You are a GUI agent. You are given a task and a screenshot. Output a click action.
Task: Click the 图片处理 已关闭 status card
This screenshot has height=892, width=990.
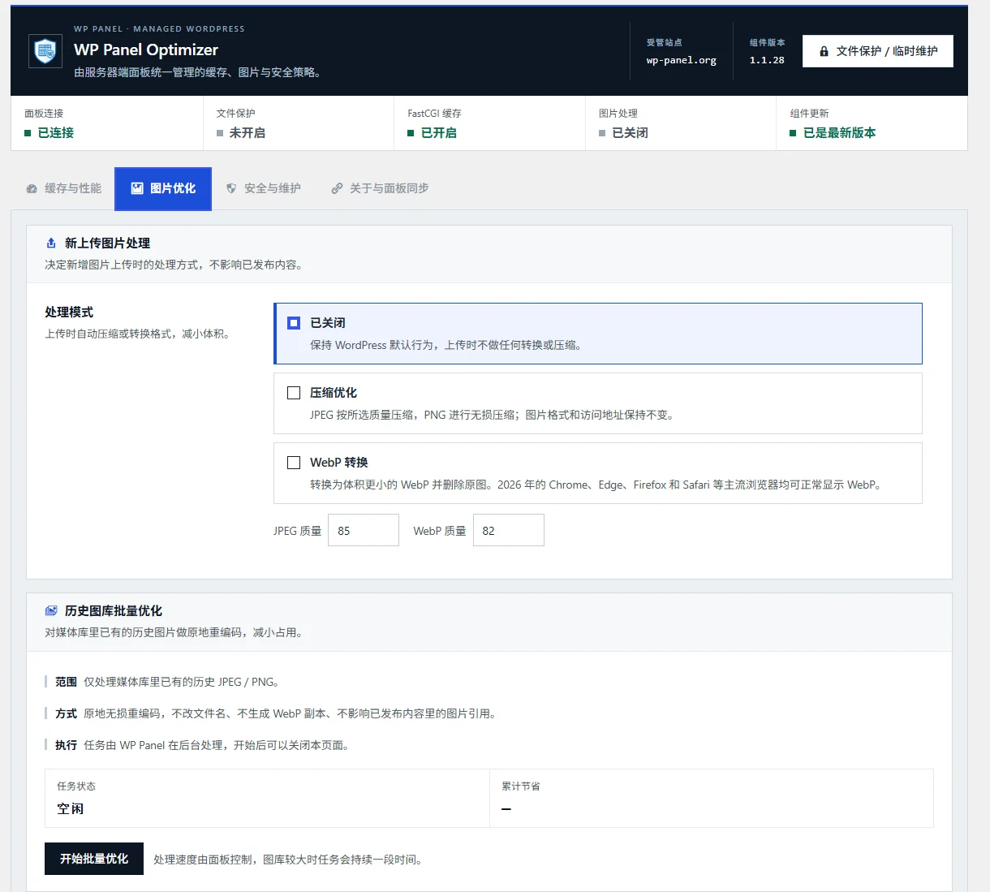pyautogui.click(x=681, y=123)
